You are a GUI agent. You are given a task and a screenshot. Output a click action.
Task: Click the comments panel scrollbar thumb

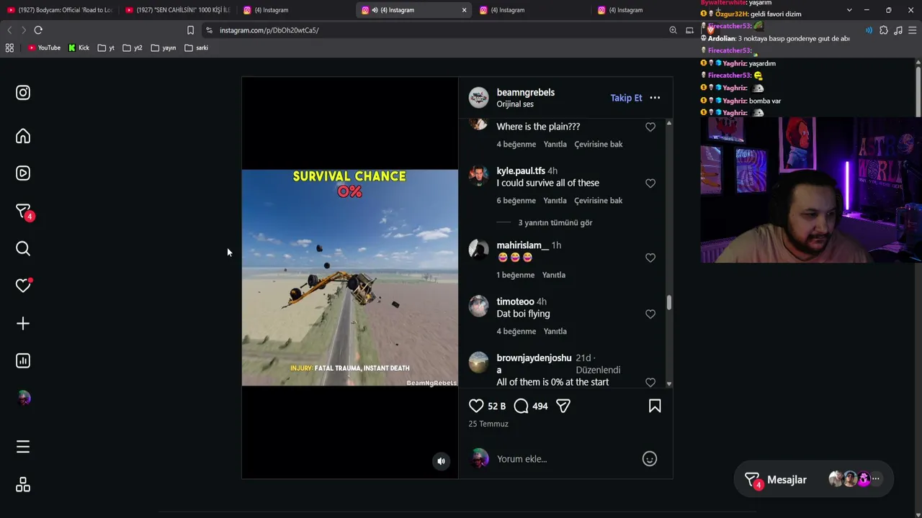[x=669, y=303]
